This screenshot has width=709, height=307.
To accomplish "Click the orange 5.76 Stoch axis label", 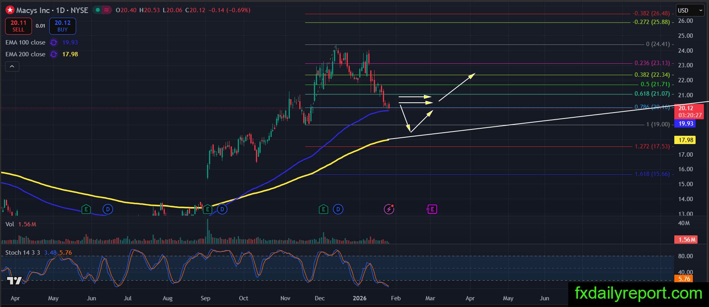I will [684, 279].
